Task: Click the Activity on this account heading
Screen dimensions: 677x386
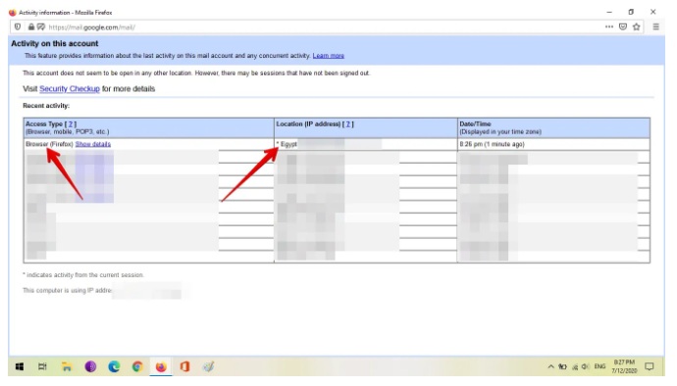Action: pos(54,43)
